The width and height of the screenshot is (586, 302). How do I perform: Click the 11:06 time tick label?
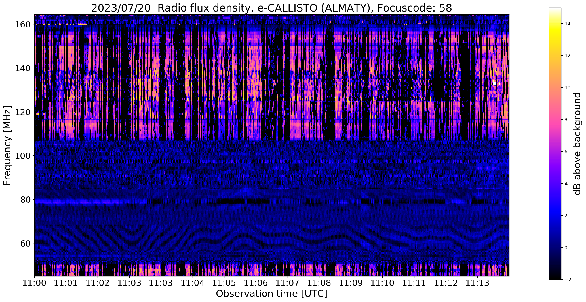click(256, 283)
